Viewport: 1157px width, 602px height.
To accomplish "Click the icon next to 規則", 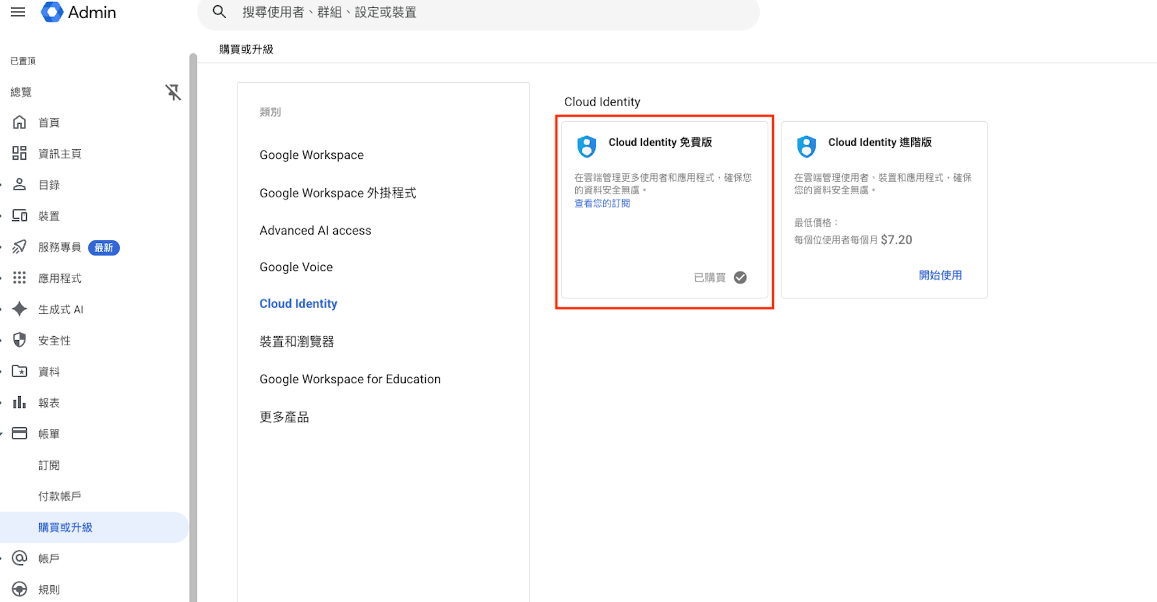I will (20, 589).
